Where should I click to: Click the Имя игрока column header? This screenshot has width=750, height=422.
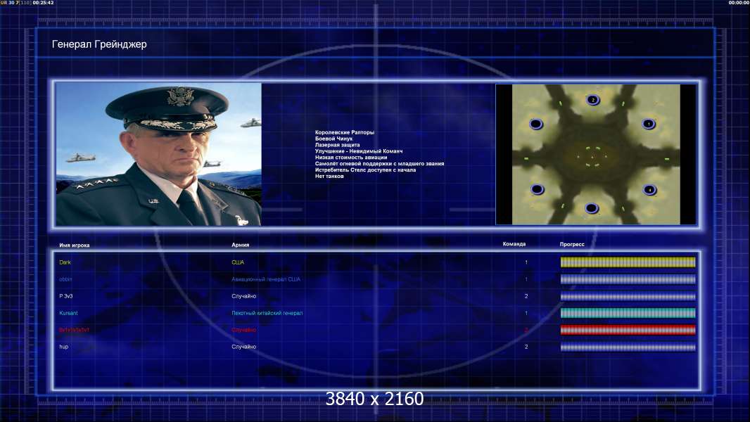(74, 245)
